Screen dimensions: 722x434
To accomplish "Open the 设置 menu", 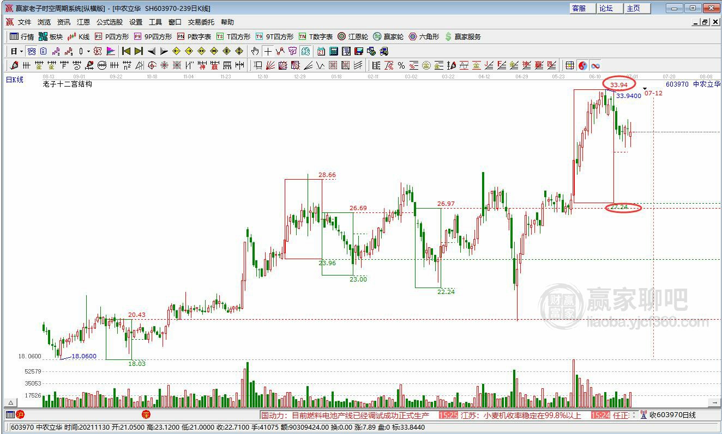I will [x=136, y=22].
